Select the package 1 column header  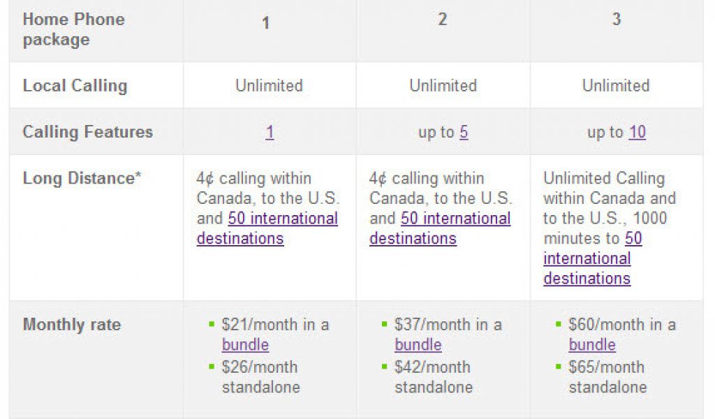(265, 23)
